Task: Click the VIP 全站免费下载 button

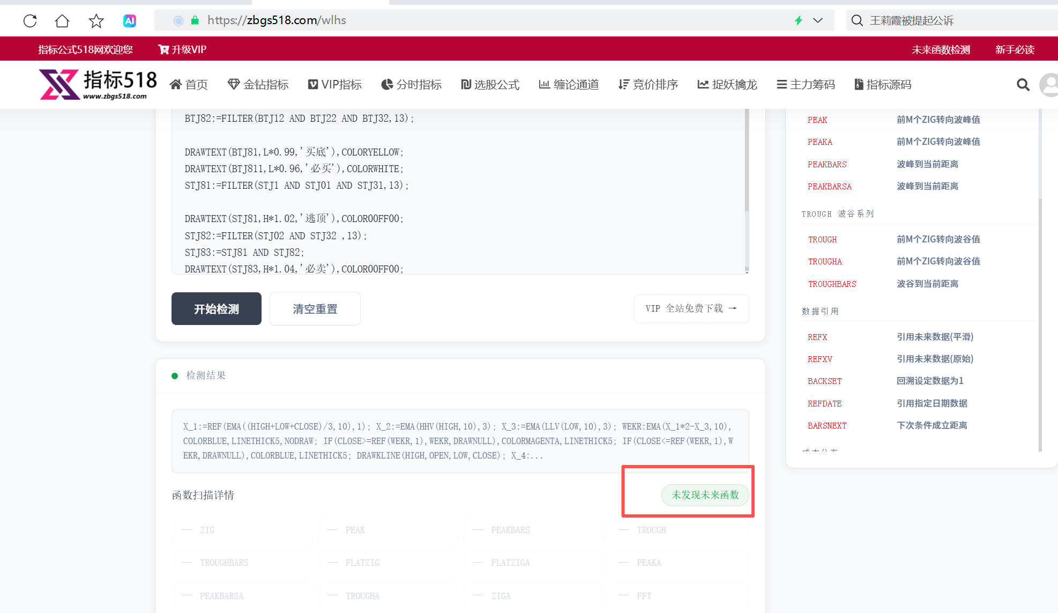Action: [x=691, y=308]
